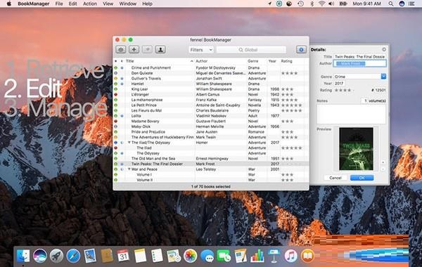Toggle the blue info details button
The image size is (422, 267).
301,49
